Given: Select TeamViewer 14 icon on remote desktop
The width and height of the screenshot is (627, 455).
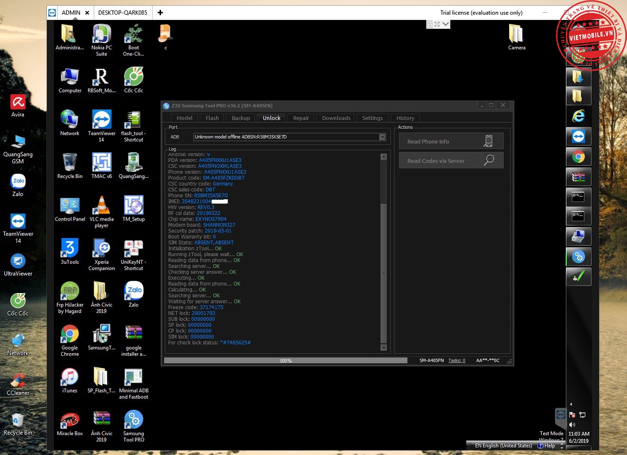Looking at the screenshot, I should click(x=102, y=126).
